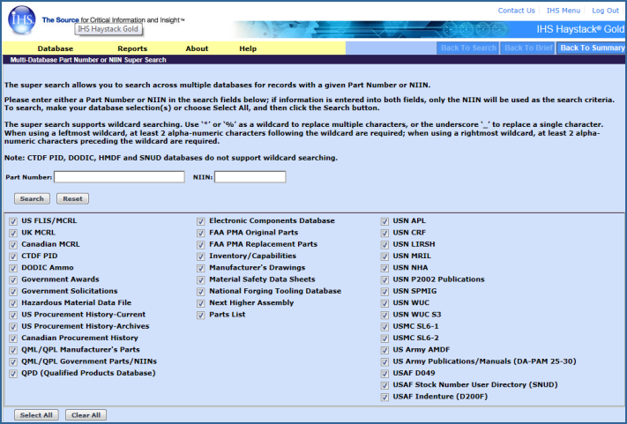Toggle the Parts List checkbox
Image resolution: width=627 pixels, height=424 pixels.
[201, 315]
